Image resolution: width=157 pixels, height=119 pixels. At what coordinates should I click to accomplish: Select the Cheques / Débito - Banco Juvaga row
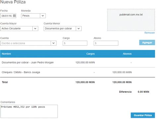pos(78,72)
